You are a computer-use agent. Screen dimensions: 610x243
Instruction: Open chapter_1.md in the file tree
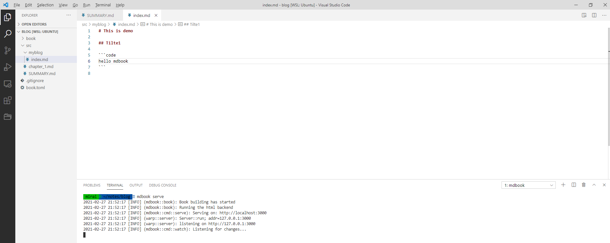(46, 66)
